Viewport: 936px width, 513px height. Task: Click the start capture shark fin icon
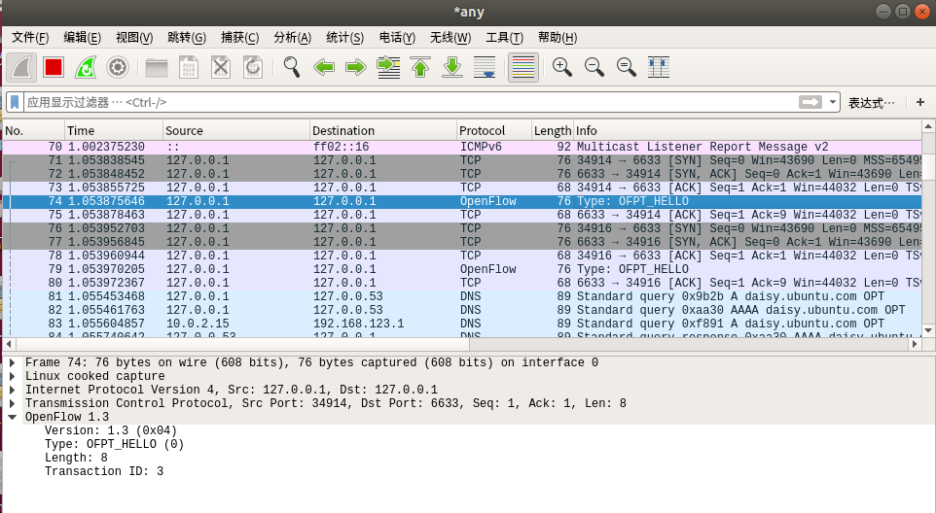(21, 67)
